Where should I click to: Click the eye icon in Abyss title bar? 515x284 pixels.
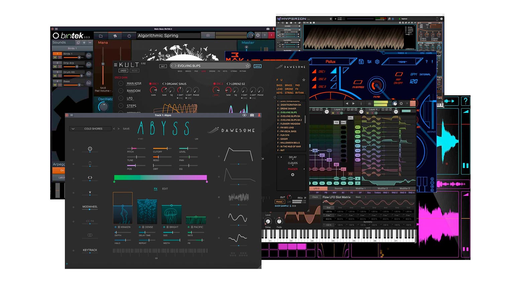click(x=244, y=115)
